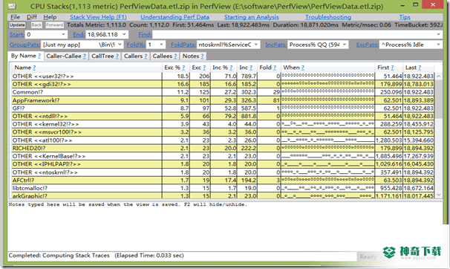450x269 pixels.
Task: Click the Update button
Action: pyautogui.click(x=17, y=25)
